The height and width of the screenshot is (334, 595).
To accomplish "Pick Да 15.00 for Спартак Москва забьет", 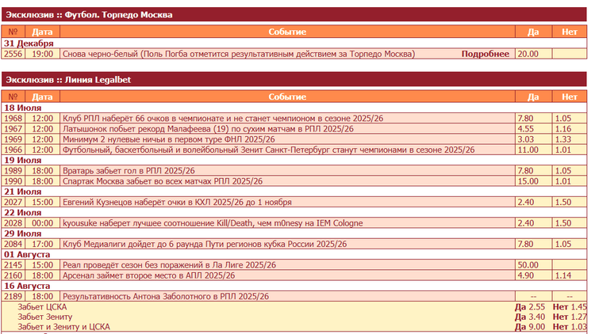I will (x=528, y=181).
